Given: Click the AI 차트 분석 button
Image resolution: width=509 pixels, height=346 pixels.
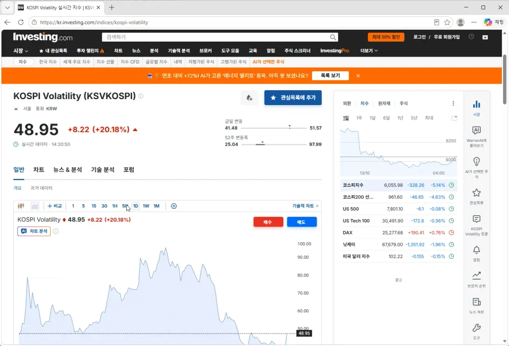Looking at the screenshot, I should (34, 231).
